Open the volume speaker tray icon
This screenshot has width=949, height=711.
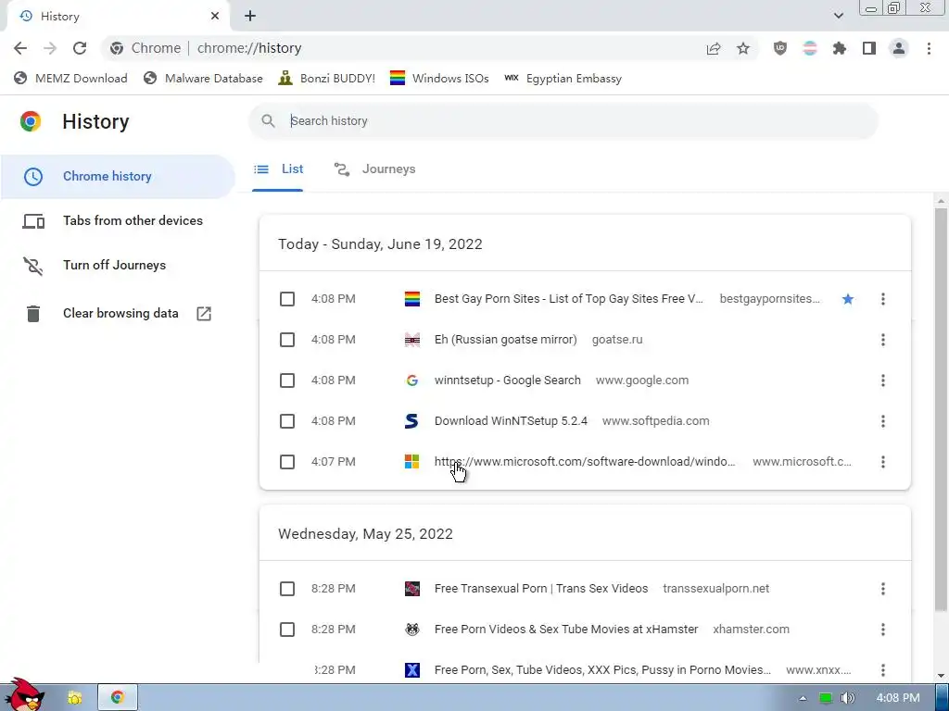(847, 698)
